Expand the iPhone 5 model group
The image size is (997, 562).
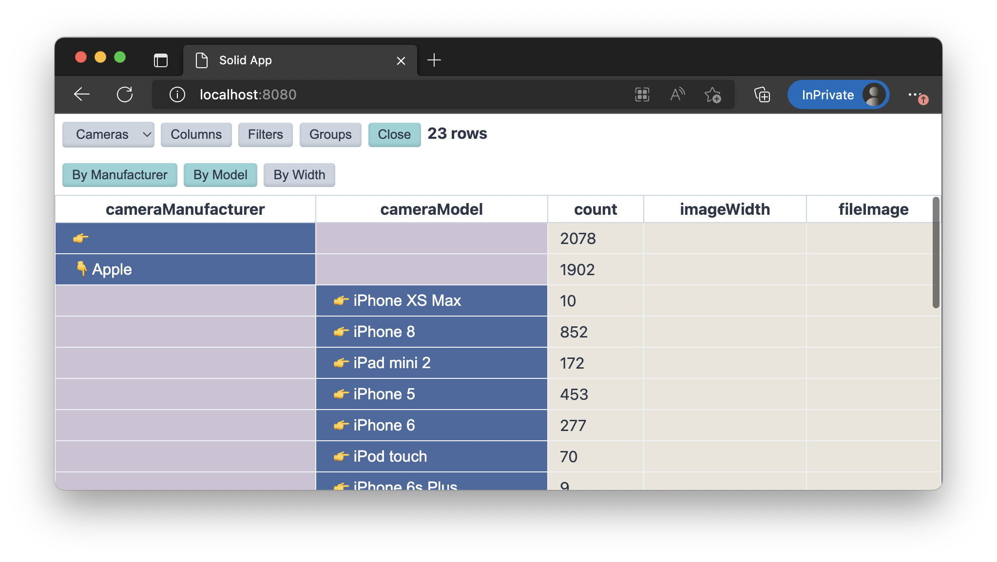tap(431, 394)
